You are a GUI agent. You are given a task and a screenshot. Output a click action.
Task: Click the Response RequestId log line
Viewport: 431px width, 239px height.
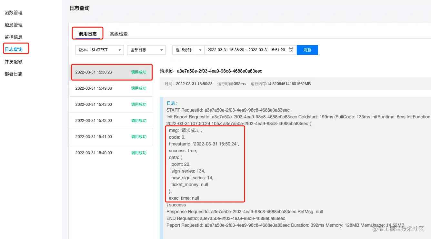pyautogui.click(x=245, y=212)
